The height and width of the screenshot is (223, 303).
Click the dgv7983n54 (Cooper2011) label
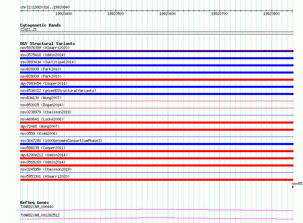[44, 83]
